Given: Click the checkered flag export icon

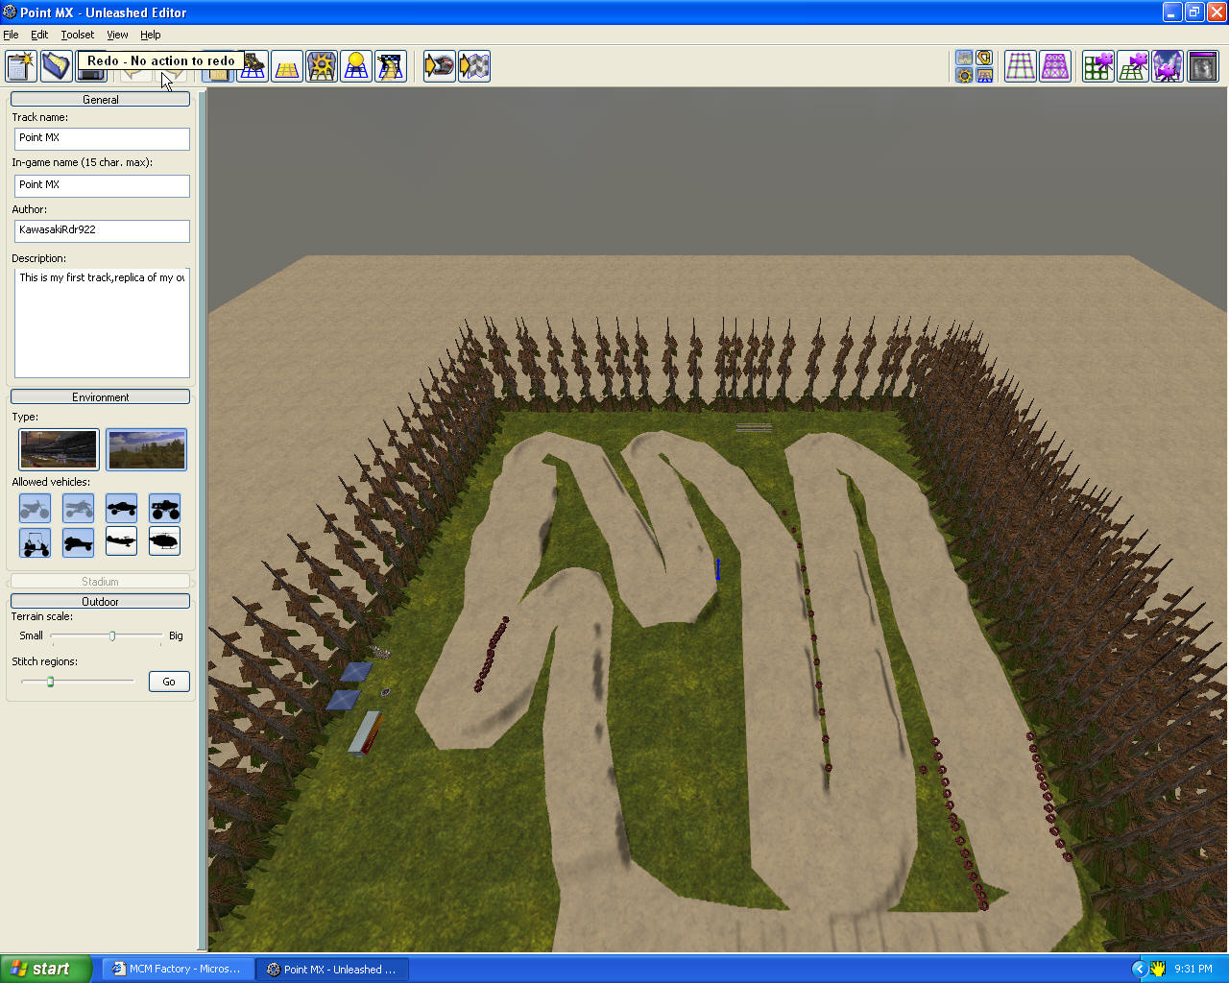Looking at the screenshot, I should 474,66.
